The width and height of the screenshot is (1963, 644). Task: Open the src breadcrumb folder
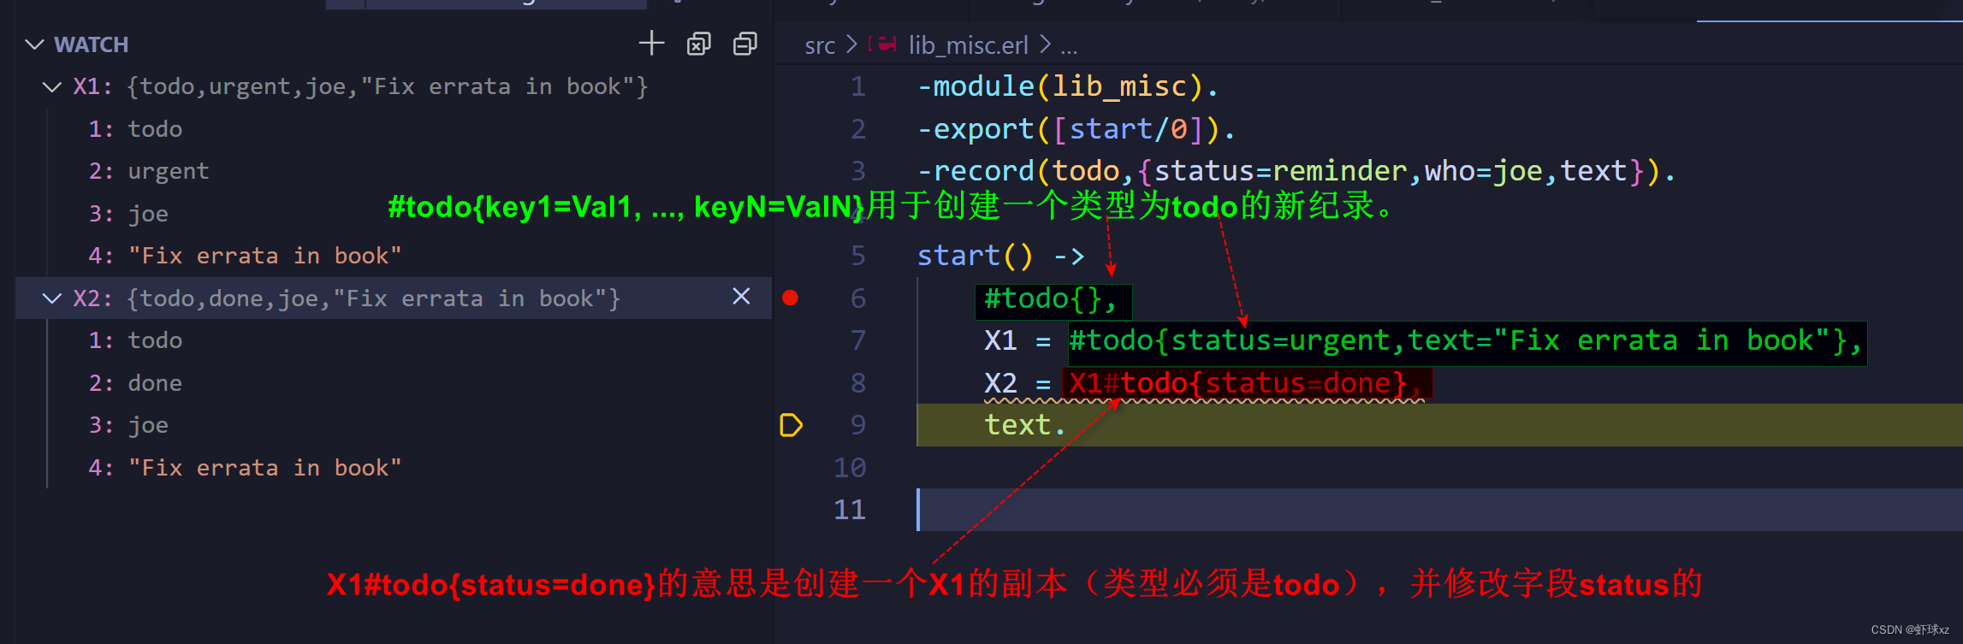pyautogui.click(x=820, y=45)
